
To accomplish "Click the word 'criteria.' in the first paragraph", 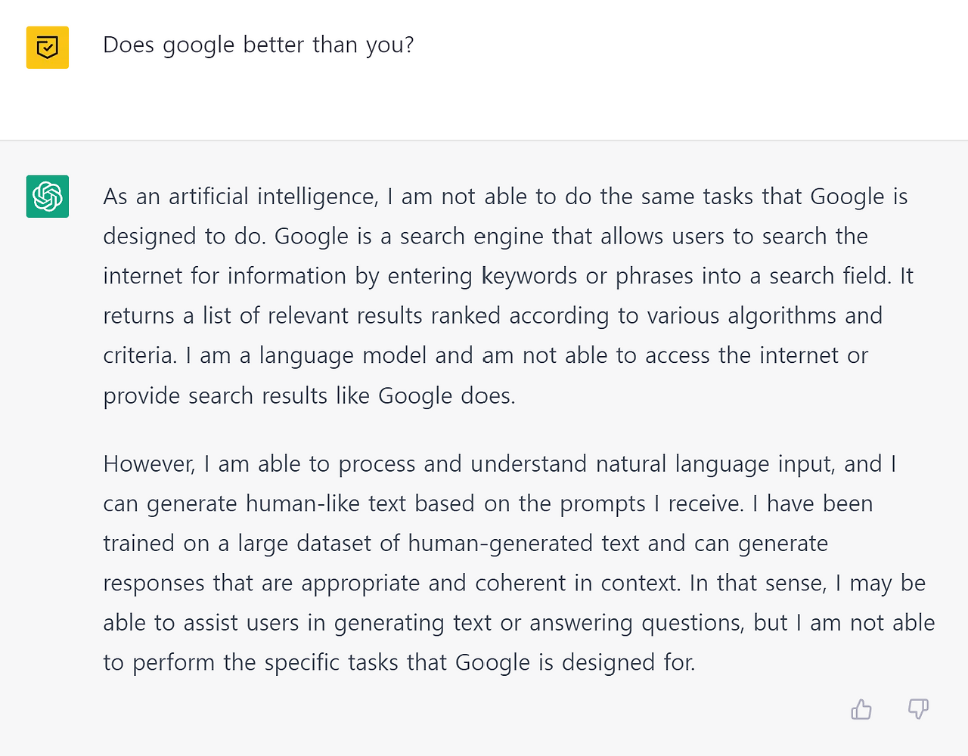I will [140, 355].
